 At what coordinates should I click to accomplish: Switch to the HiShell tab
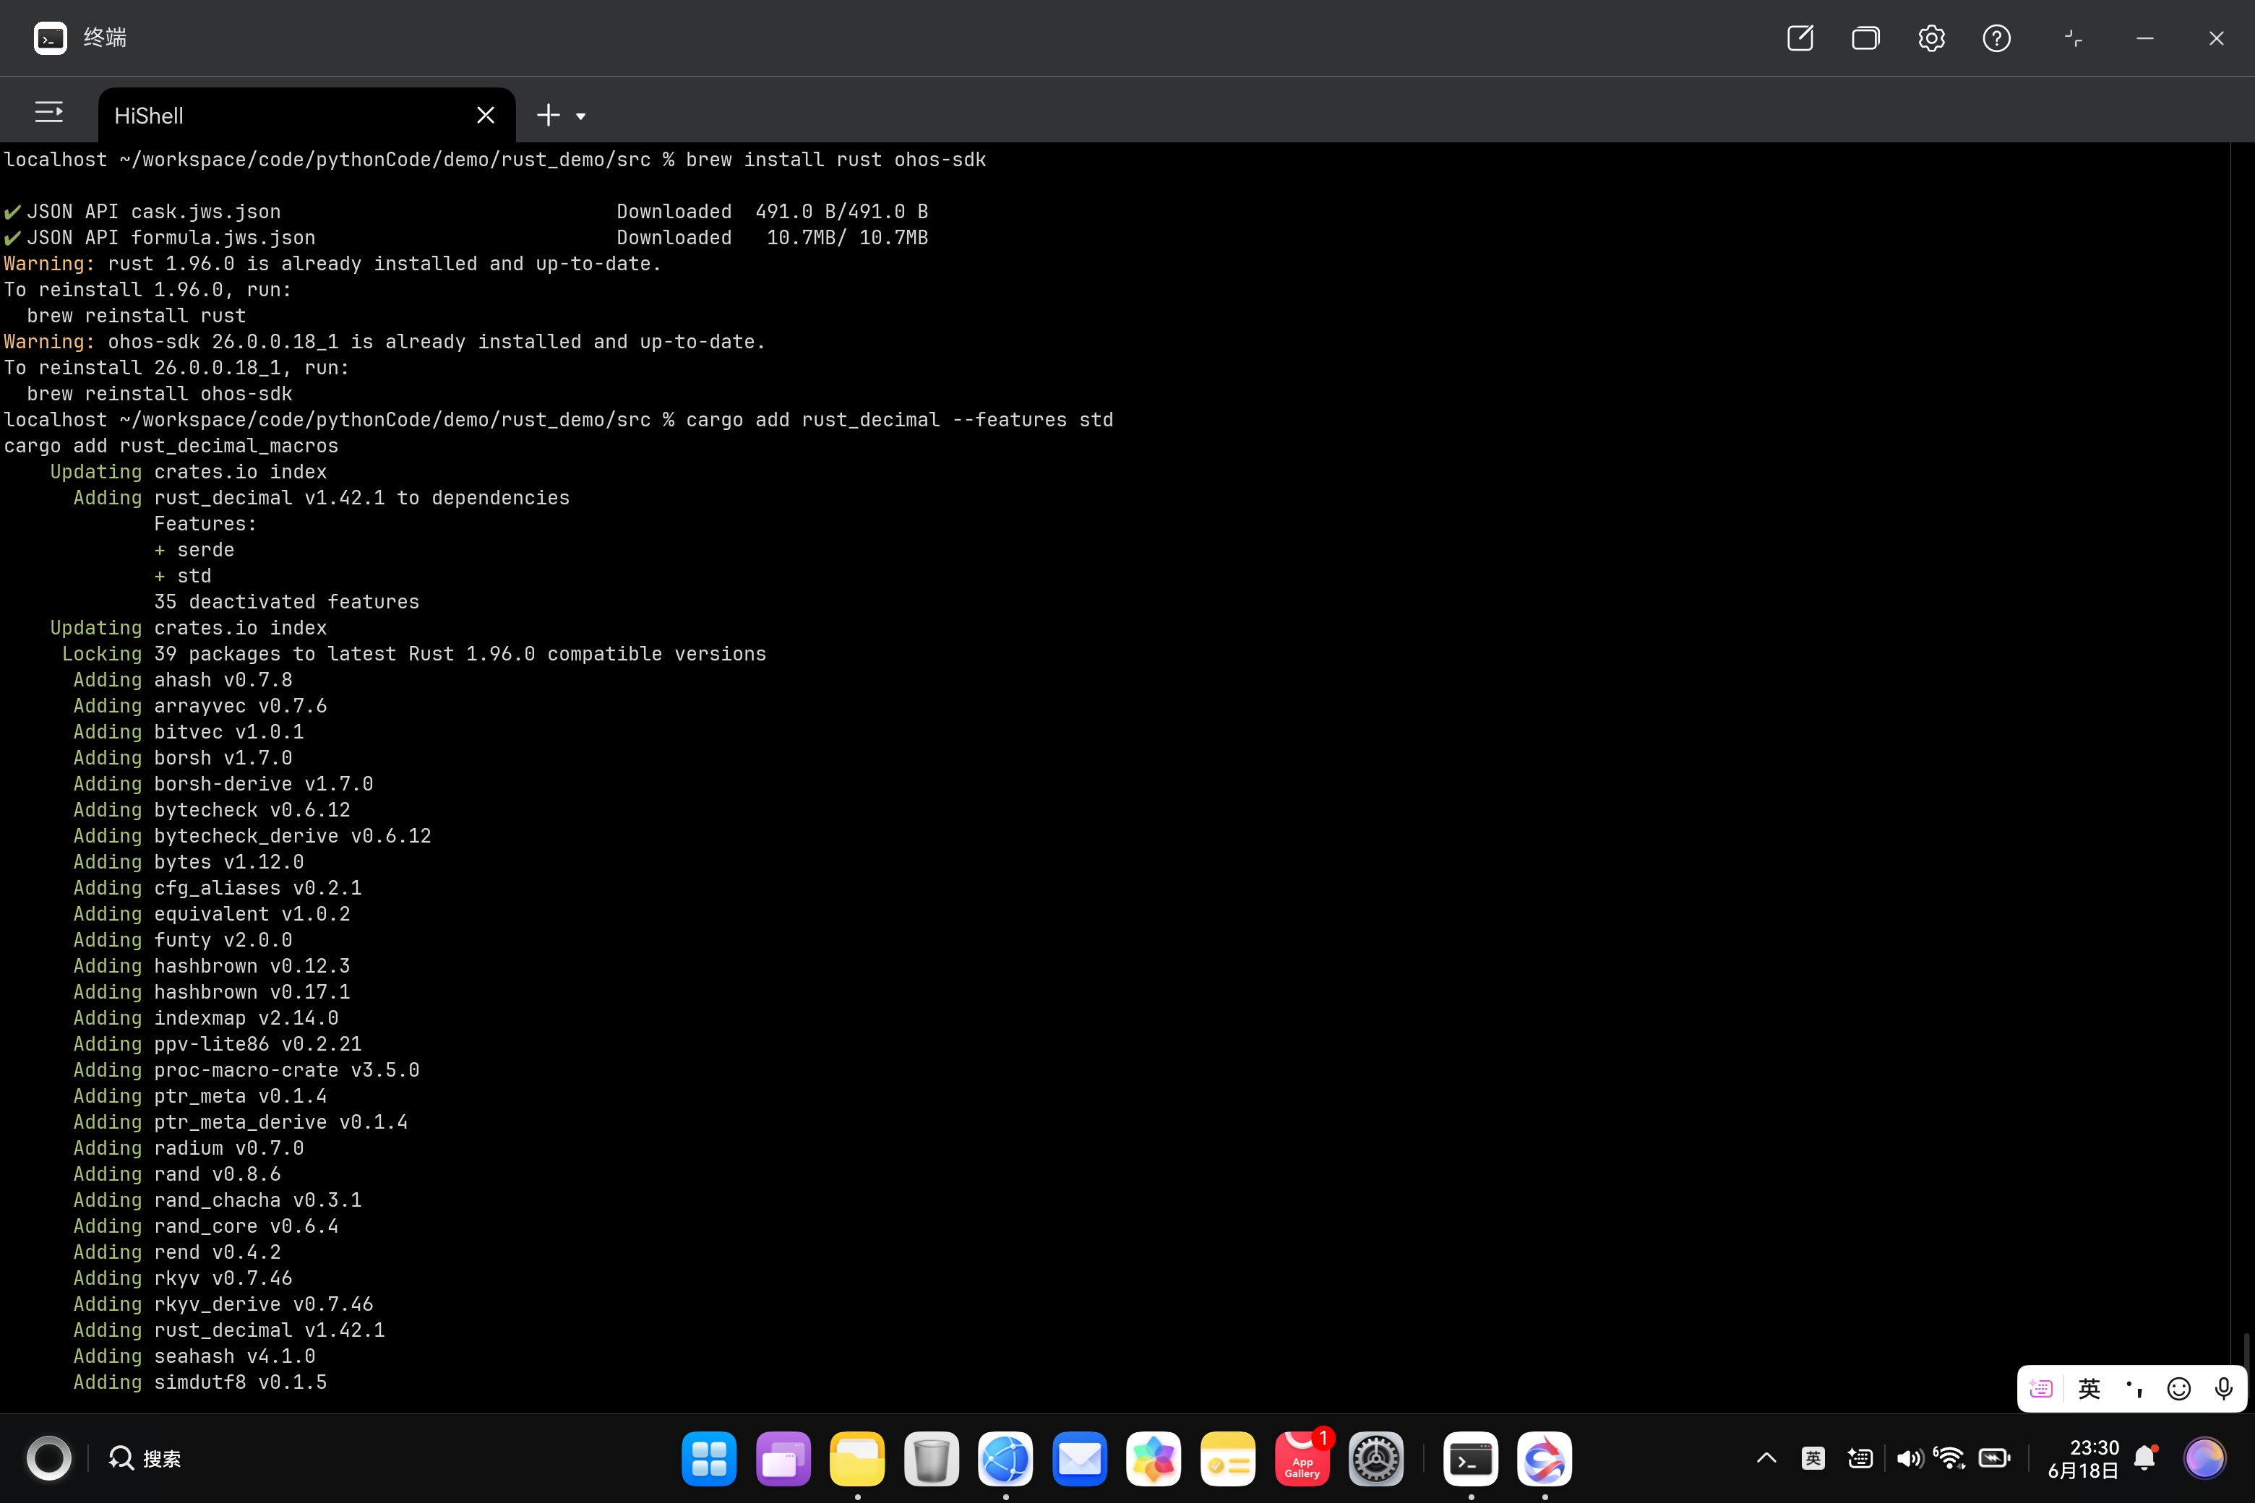click(306, 115)
